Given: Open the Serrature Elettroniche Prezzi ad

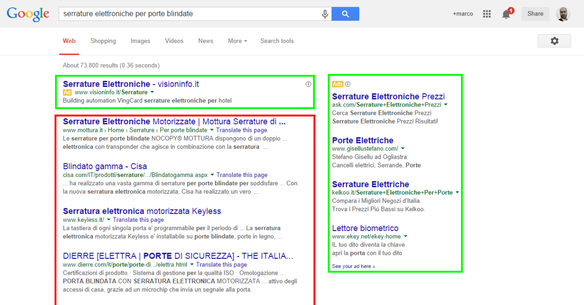Looking at the screenshot, I should tap(388, 96).
